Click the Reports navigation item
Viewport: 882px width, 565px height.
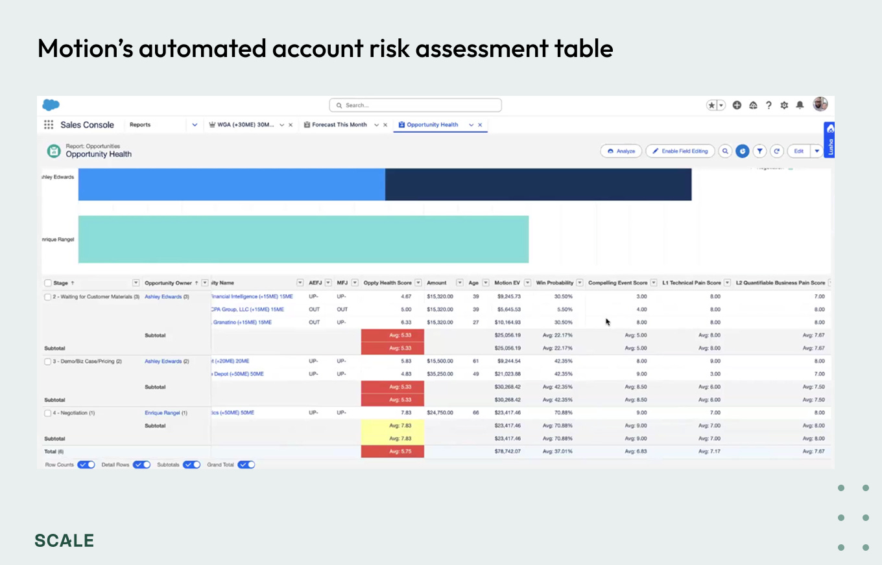click(140, 125)
